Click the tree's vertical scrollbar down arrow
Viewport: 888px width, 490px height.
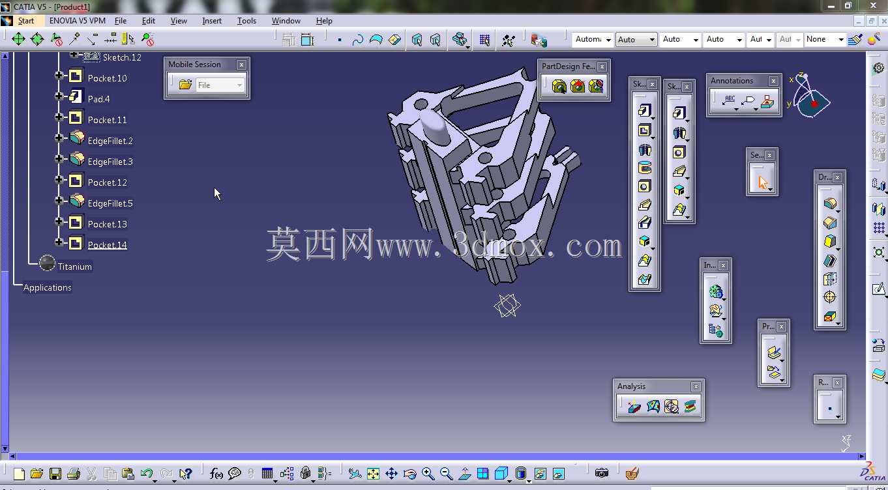5,448
